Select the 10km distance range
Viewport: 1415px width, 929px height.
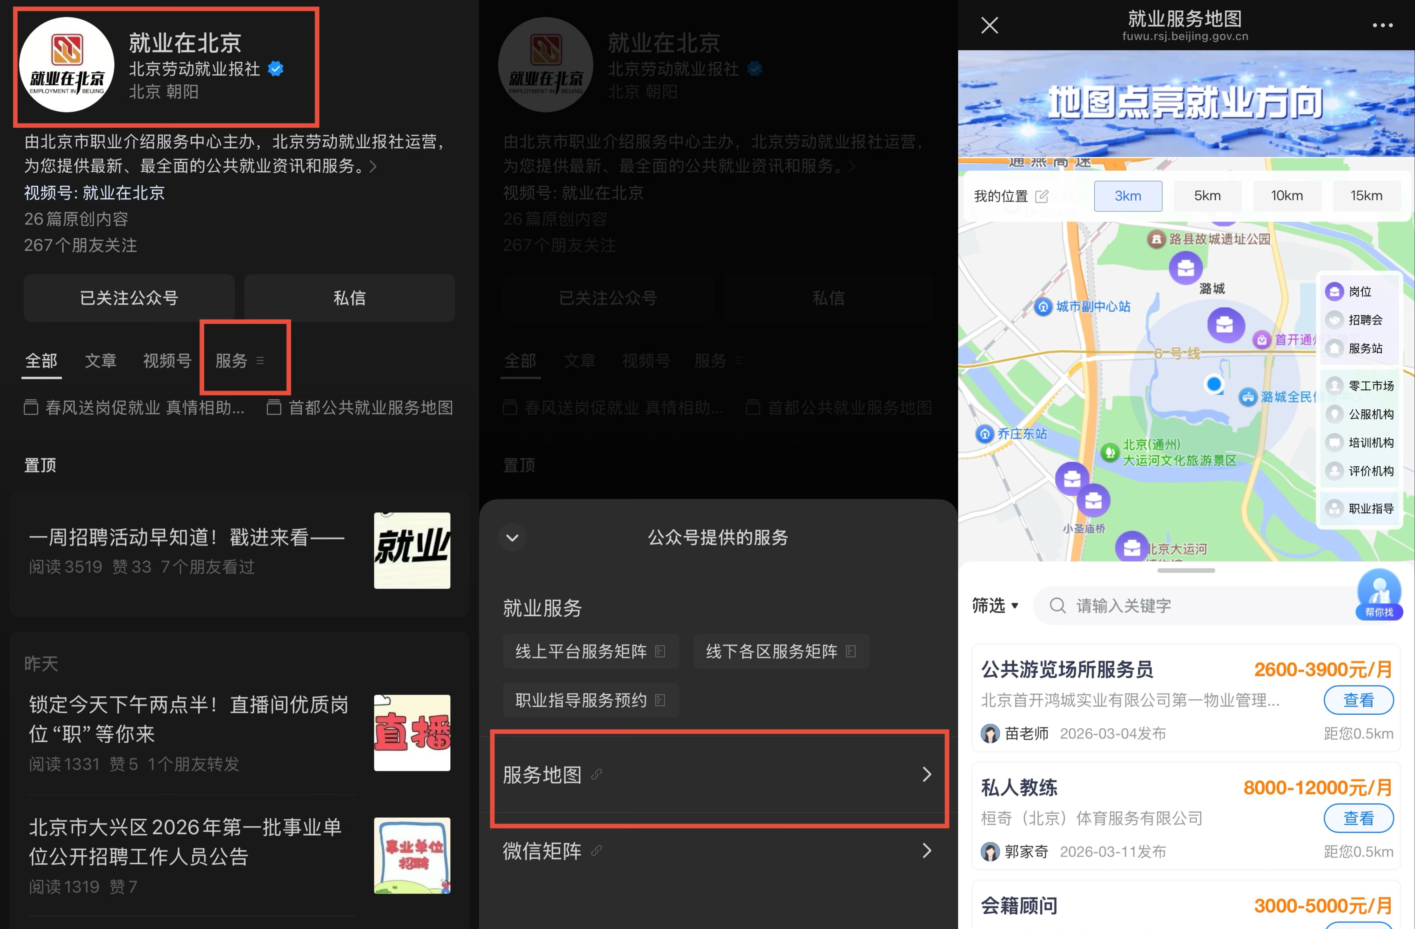tap(1286, 196)
